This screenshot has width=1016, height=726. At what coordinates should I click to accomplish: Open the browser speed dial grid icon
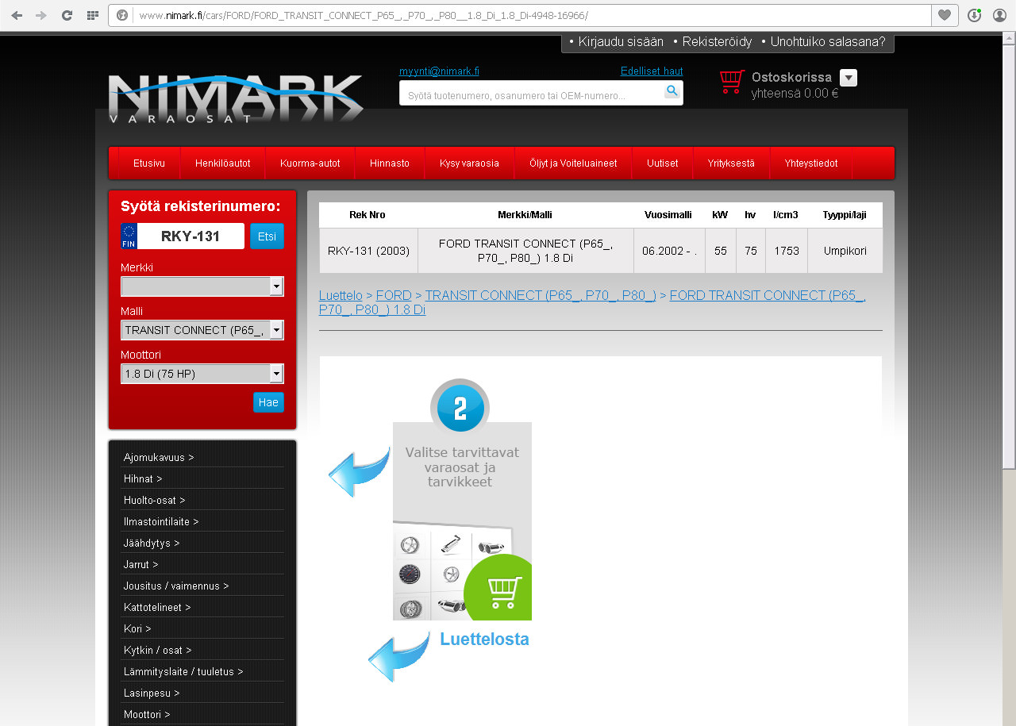click(92, 15)
